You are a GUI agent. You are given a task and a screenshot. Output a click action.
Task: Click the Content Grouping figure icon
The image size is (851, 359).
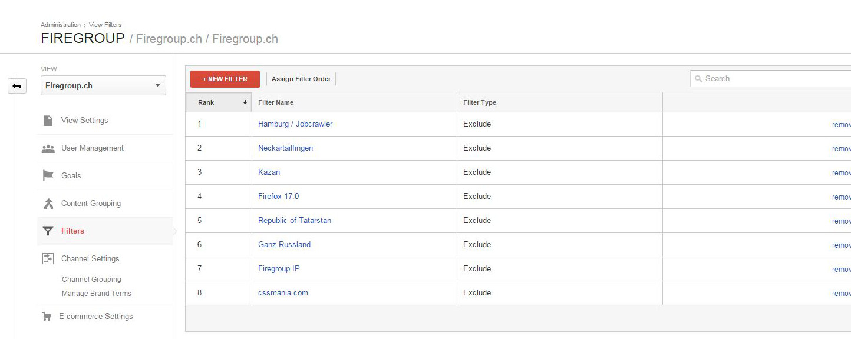(x=48, y=204)
